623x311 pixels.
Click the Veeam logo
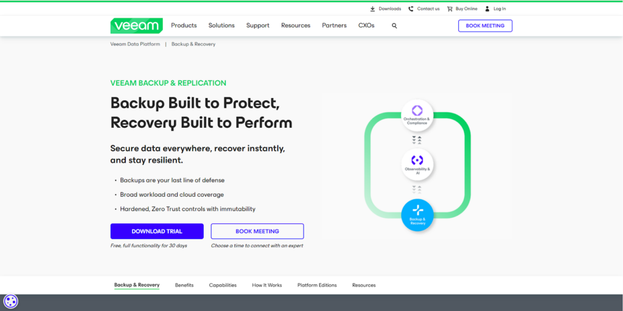pos(136,26)
